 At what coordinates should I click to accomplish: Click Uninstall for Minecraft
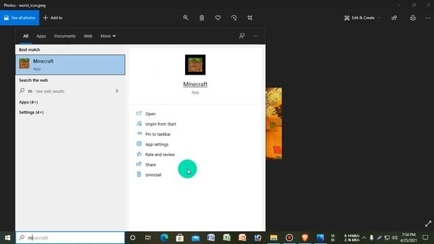(153, 175)
